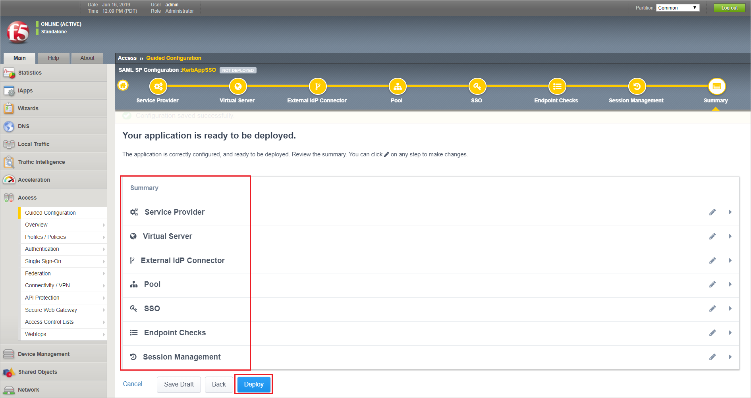Open Shared Objects sidebar icon

coord(9,372)
